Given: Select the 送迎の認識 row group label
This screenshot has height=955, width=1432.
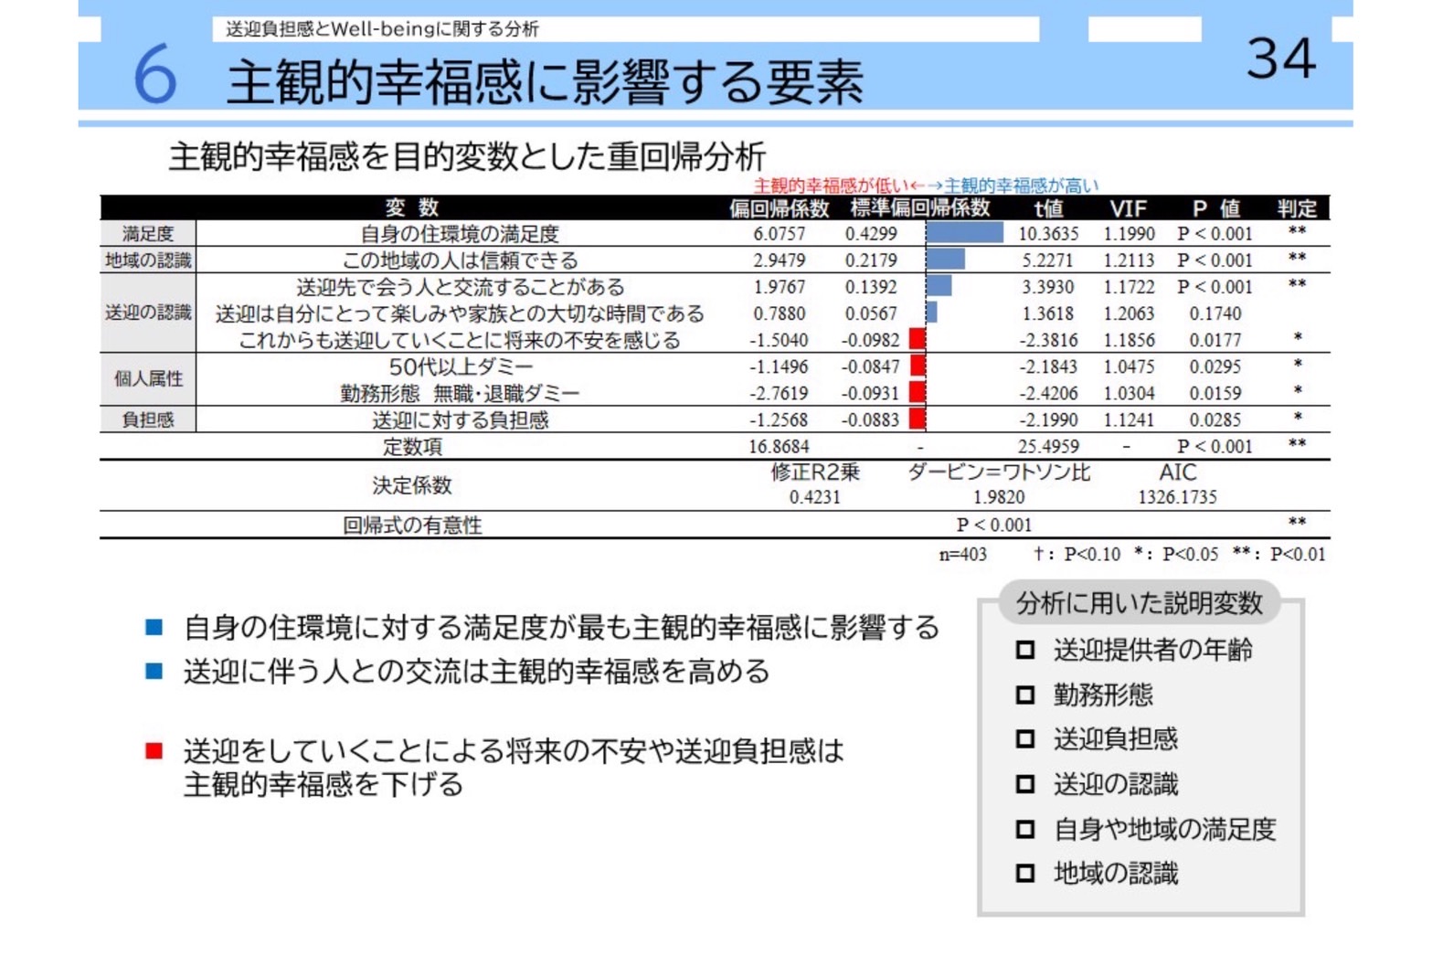Looking at the screenshot, I should (148, 313).
